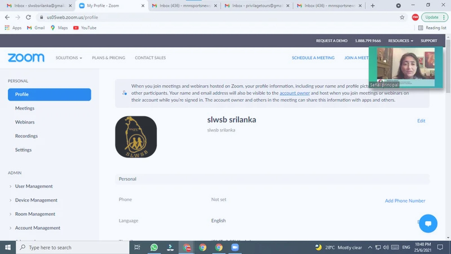Image resolution: width=451 pixels, height=254 pixels.
Task: Expand the Device Management section
Action: 36,200
